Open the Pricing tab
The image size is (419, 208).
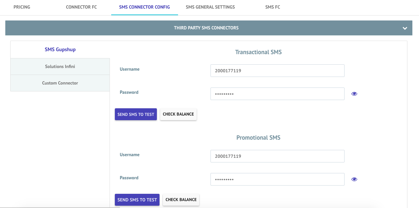click(22, 7)
